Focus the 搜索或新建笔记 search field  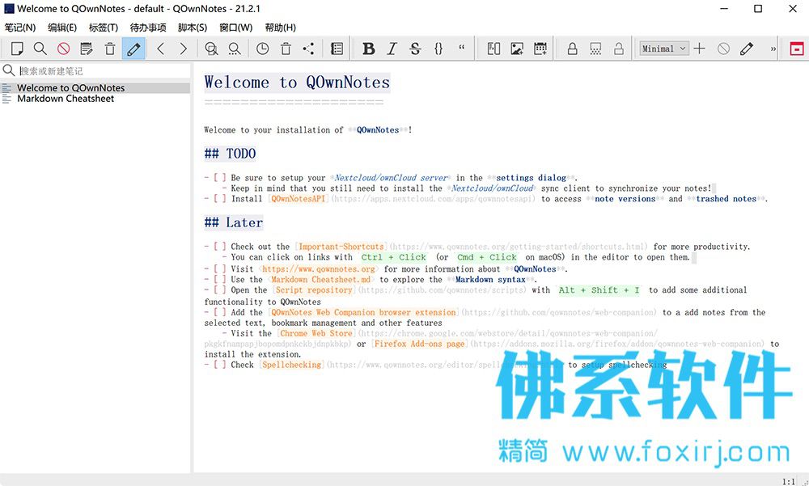pos(104,70)
